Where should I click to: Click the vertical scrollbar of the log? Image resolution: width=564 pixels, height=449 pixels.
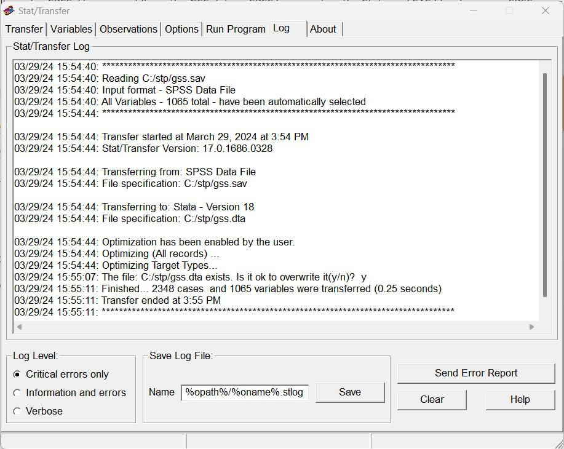(x=545, y=185)
